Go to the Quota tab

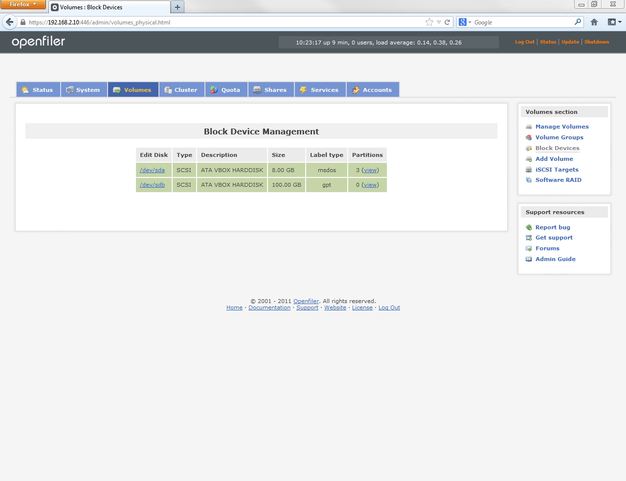(225, 90)
